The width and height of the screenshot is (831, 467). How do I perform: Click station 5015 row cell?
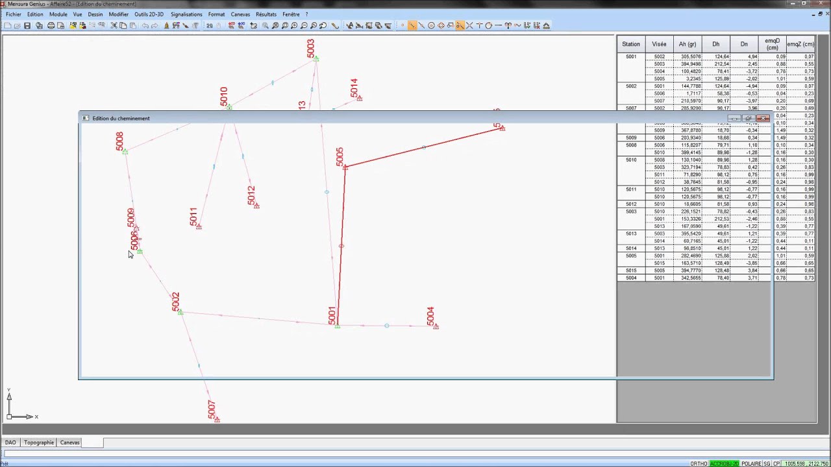tap(631, 270)
